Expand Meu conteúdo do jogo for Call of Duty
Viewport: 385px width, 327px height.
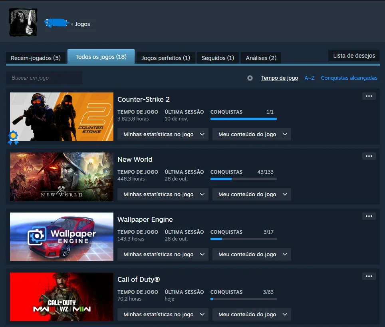252,315
